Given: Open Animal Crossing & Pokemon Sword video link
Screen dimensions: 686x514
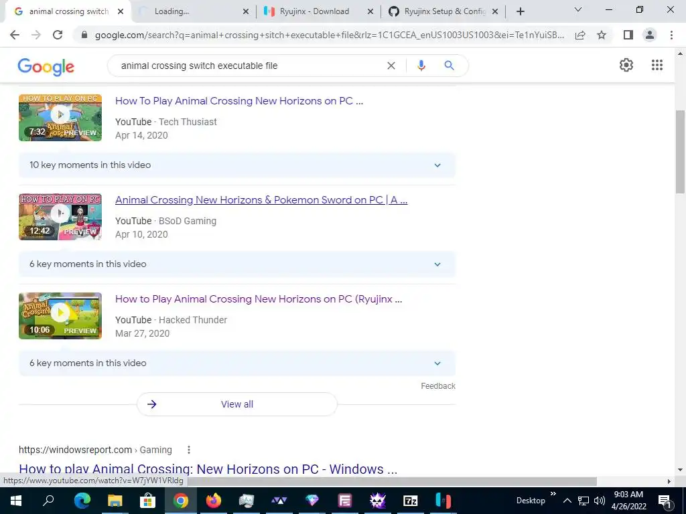Looking at the screenshot, I should tap(261, 200).
